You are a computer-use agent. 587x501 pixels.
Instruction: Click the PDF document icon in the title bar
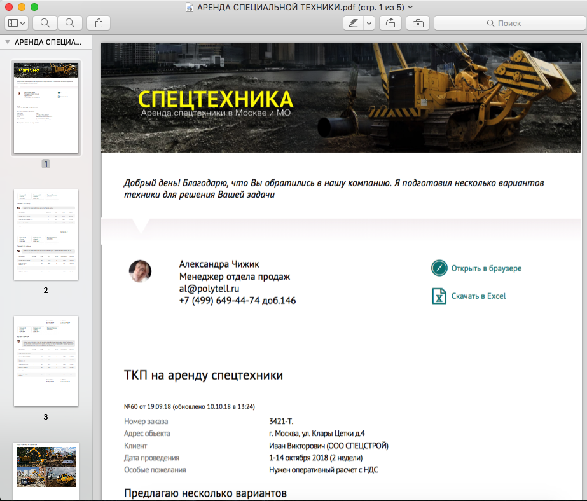190,7
